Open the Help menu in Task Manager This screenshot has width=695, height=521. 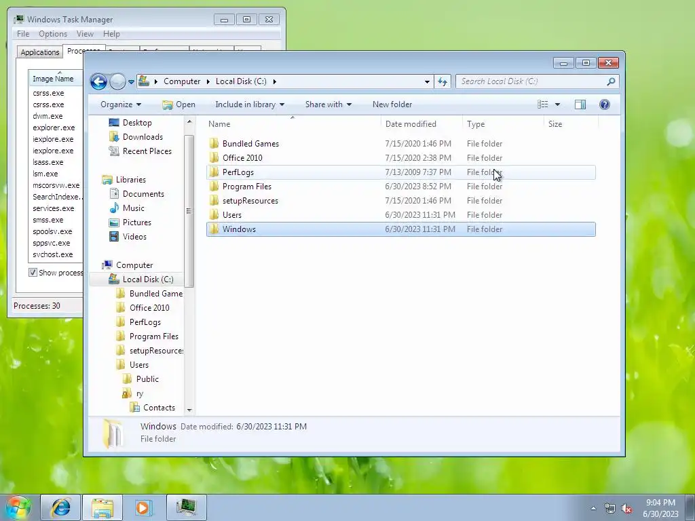111,34
